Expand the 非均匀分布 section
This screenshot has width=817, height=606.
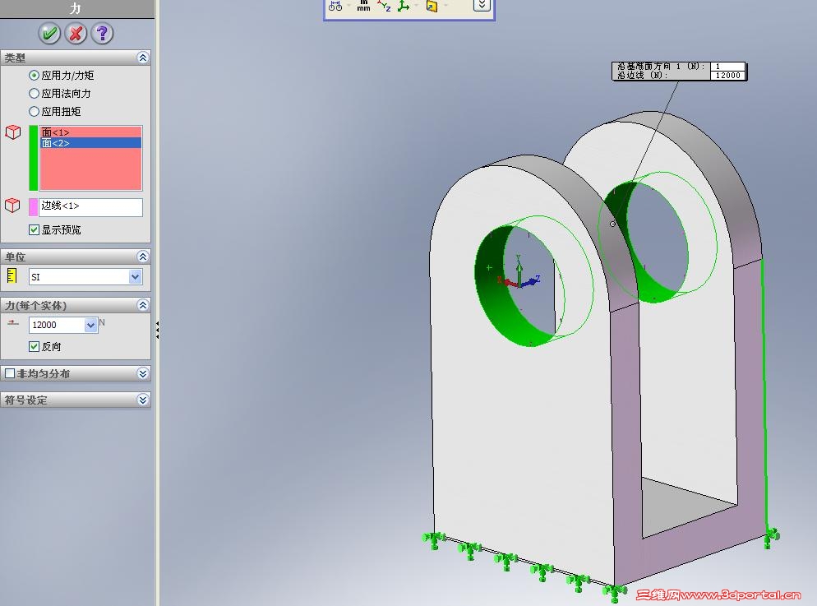coord(143,373)
